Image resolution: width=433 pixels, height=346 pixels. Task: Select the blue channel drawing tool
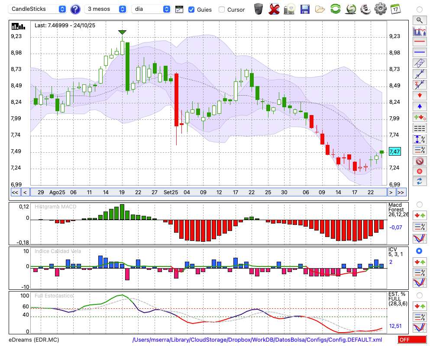point(420,63)
